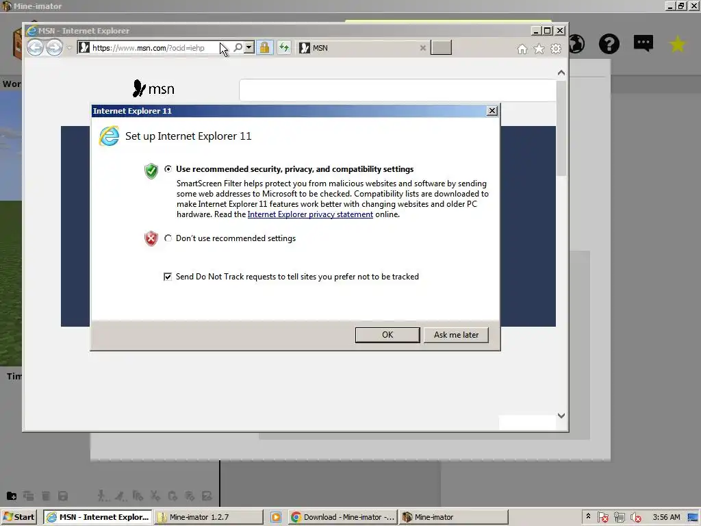
Task: Open a new blank tab button
Action: [x=441, y=47]
